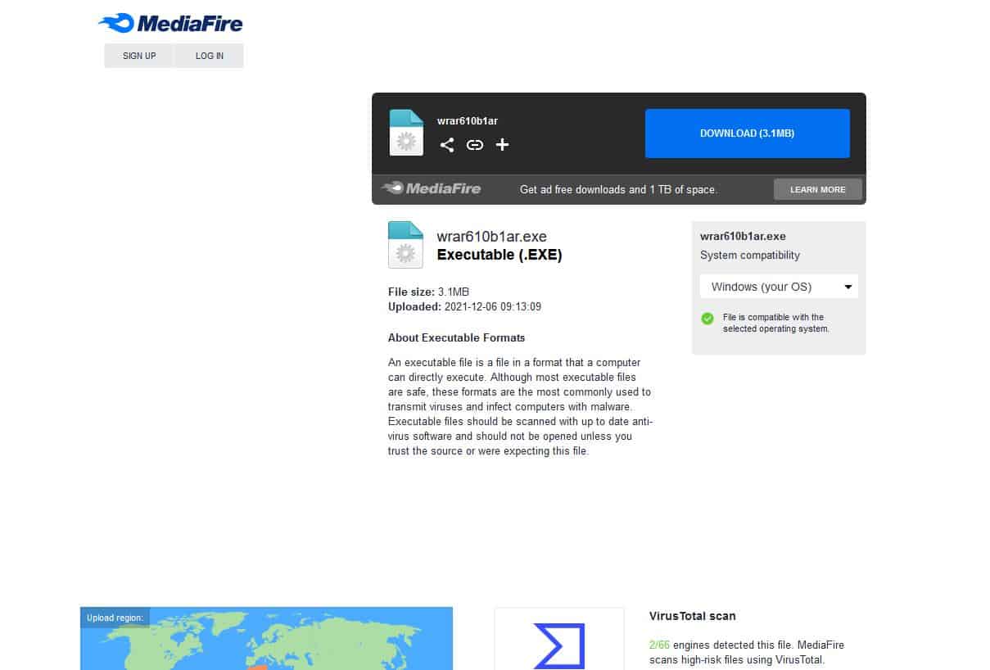This screenshot has height=670, width=990.
Task: Click the 2/66 detection count link
Action: click(x=659, y=645)
